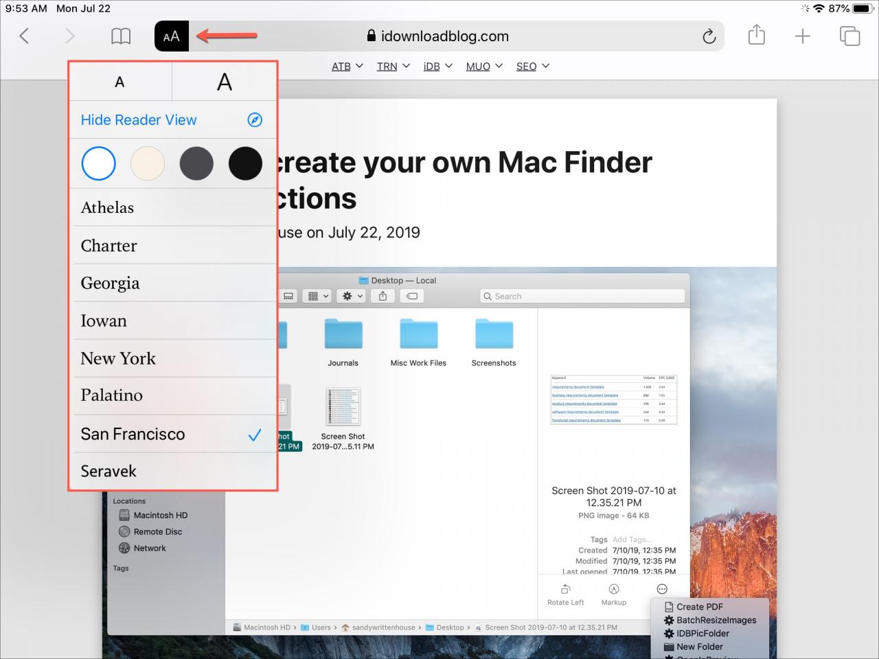Viewport: 879px width, 659px height.
Task: Tap the Wi-Fi status icon
Action: tap(818, 9)
